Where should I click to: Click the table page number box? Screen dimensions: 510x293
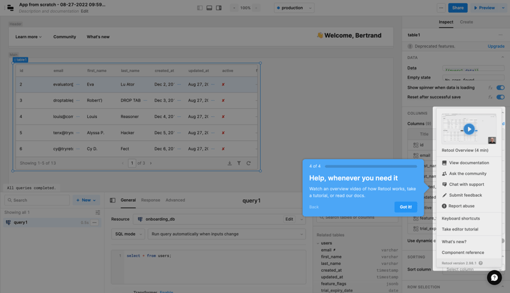pyautogui.click(x=132, y=163)
